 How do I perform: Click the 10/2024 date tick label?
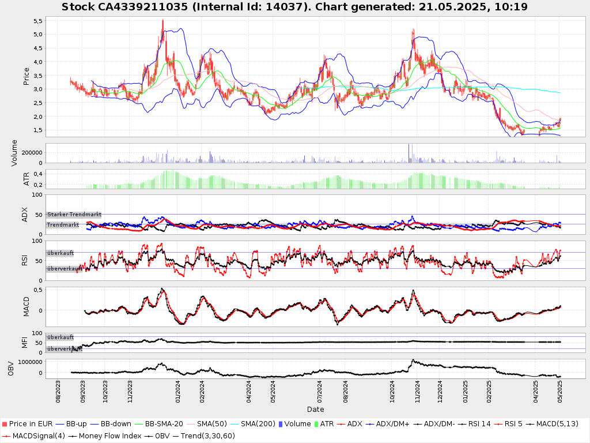(392, 392)
